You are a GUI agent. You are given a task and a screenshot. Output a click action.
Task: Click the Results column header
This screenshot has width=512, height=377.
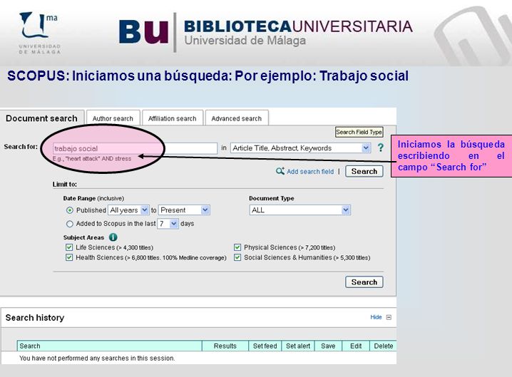[x=225, y=346]
